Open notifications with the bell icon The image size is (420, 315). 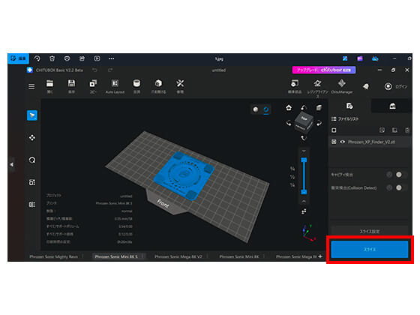(366, 86)
